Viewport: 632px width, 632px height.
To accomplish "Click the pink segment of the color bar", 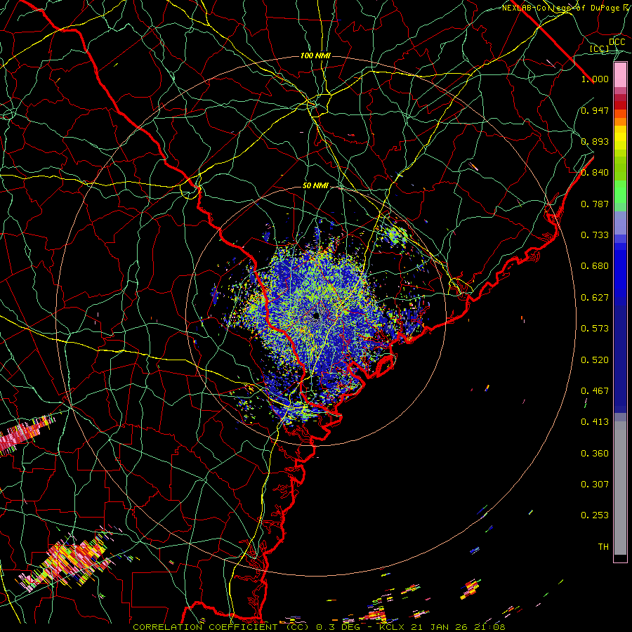I will coord(620,75).
